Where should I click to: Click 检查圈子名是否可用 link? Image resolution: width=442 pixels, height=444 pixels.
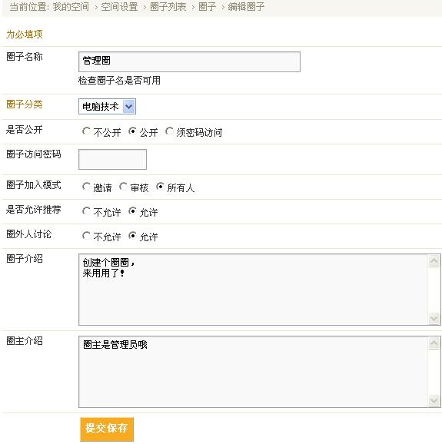pos(119,81)
